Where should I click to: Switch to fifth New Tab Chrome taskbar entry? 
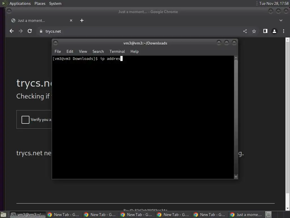(210, 215)
